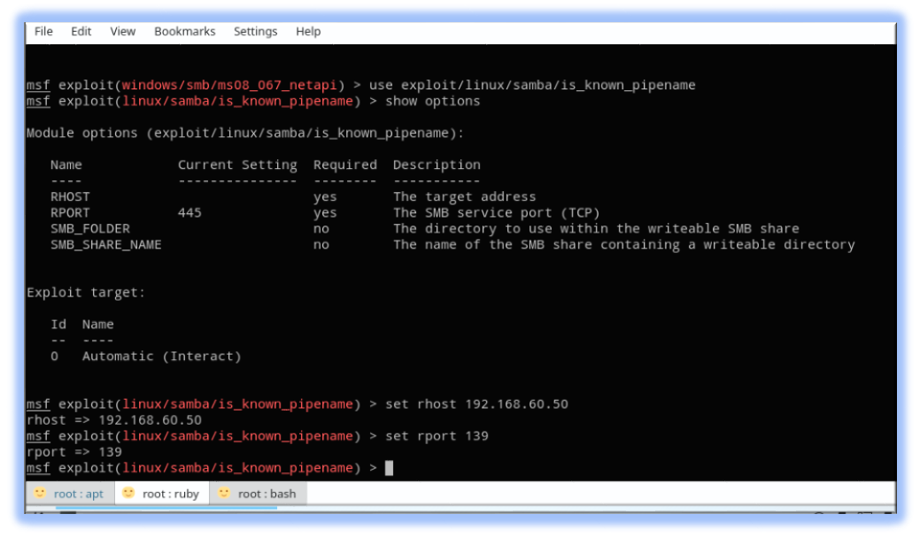This screenshot has height=537, width=920.
Task: Click the 445 current setting value
Action: [189, 213]
